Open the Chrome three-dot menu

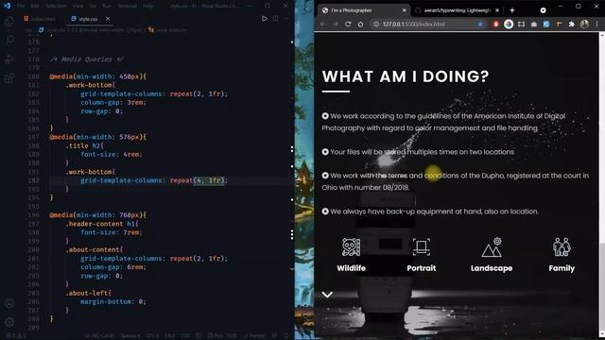click(596, 24)
